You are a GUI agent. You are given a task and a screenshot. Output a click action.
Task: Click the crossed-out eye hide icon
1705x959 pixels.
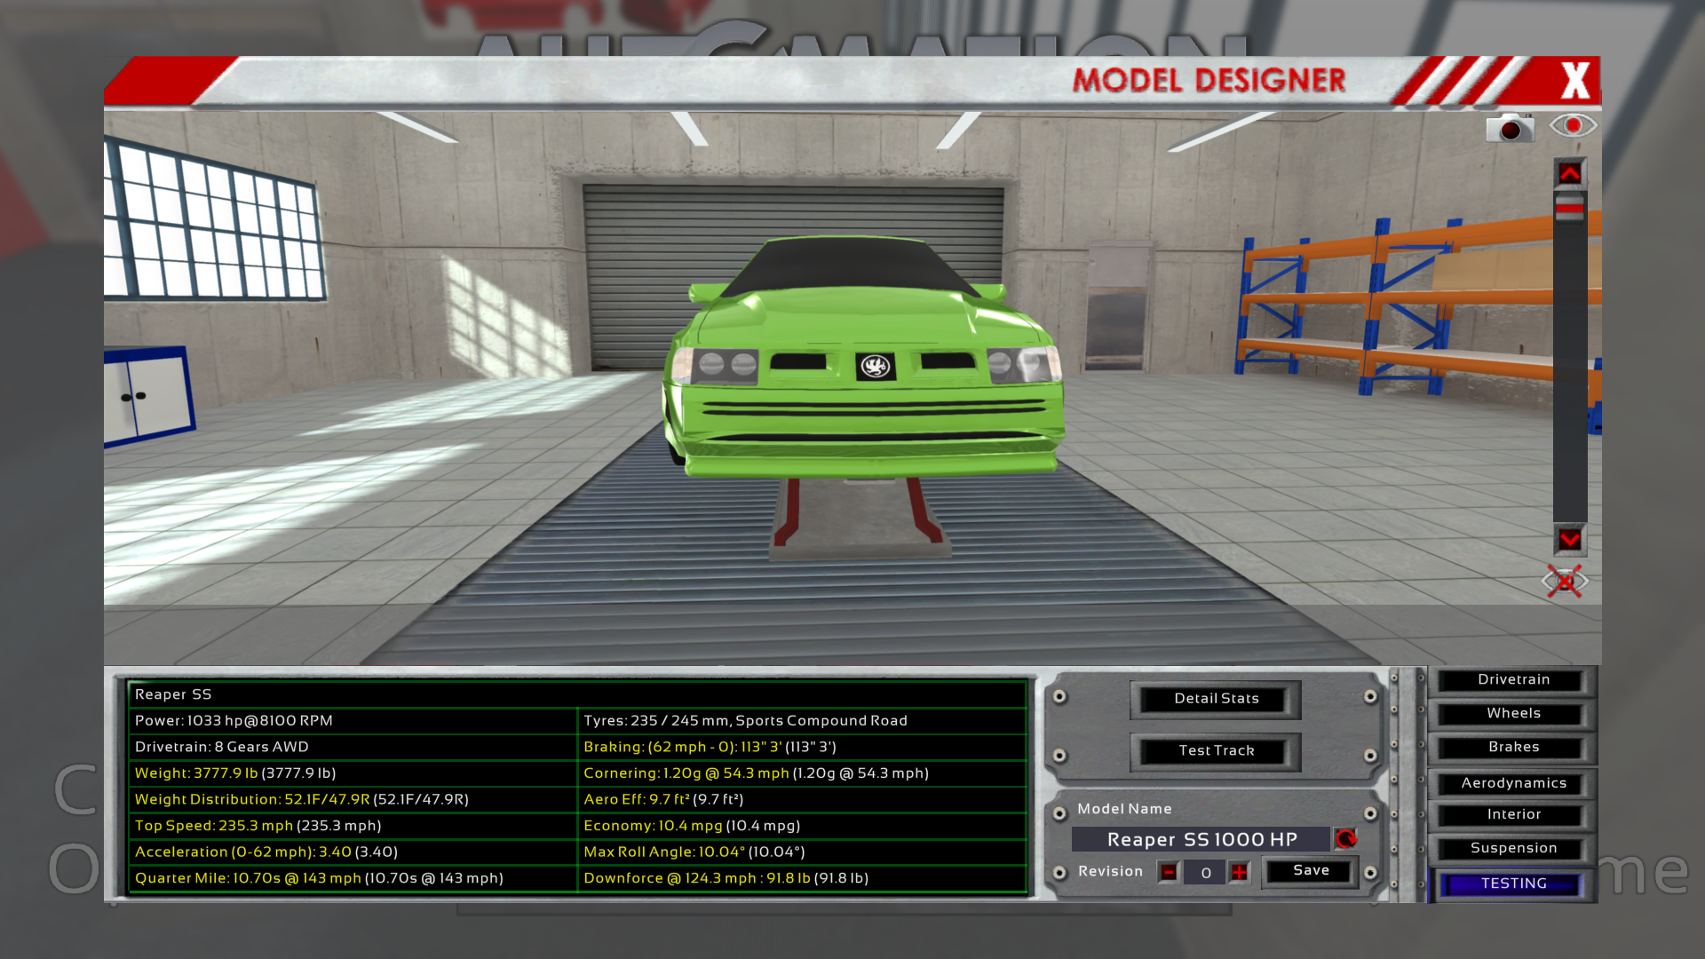pyautogui.click(x=1564, y=582)
